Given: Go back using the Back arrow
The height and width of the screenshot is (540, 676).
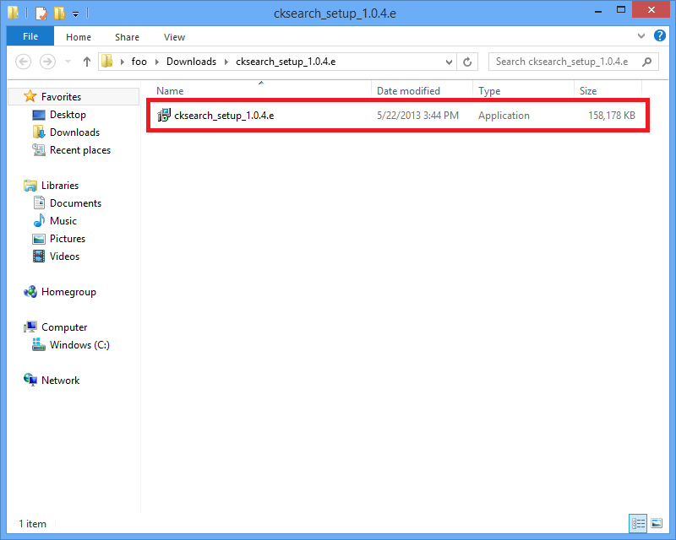Looking at the screenshot, I should pos(24,62).
